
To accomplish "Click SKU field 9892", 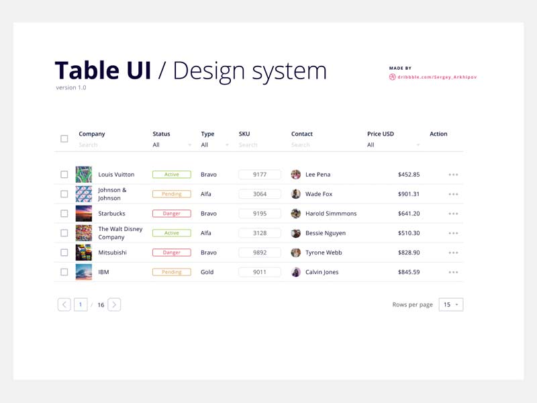I will pyautogui.click(x=260, y=253).
